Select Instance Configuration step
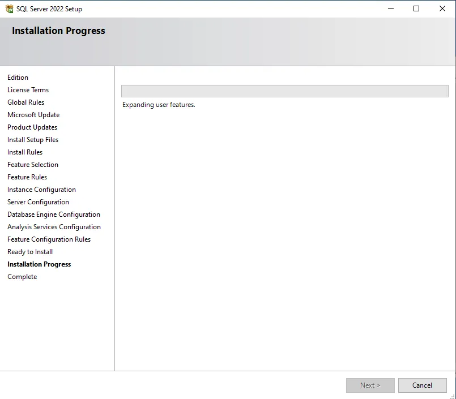 tap(41, 190)
